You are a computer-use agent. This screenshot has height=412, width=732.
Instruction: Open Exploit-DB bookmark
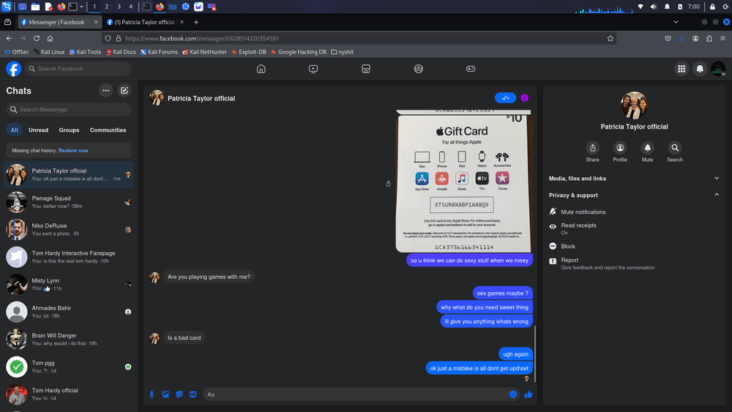[249, 52]
